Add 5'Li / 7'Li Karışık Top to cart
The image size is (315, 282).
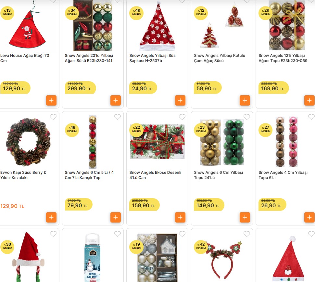click(116, 217)
